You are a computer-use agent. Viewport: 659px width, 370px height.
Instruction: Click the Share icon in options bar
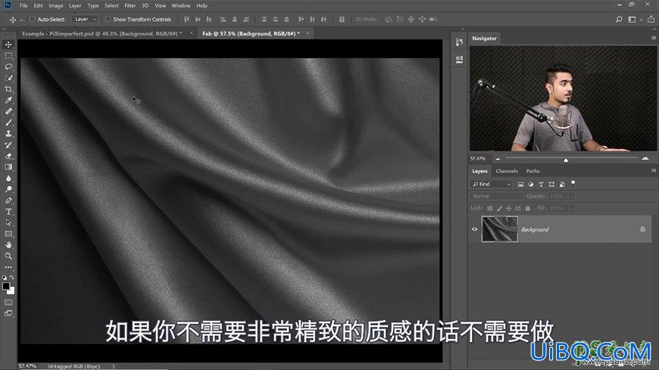651,20
